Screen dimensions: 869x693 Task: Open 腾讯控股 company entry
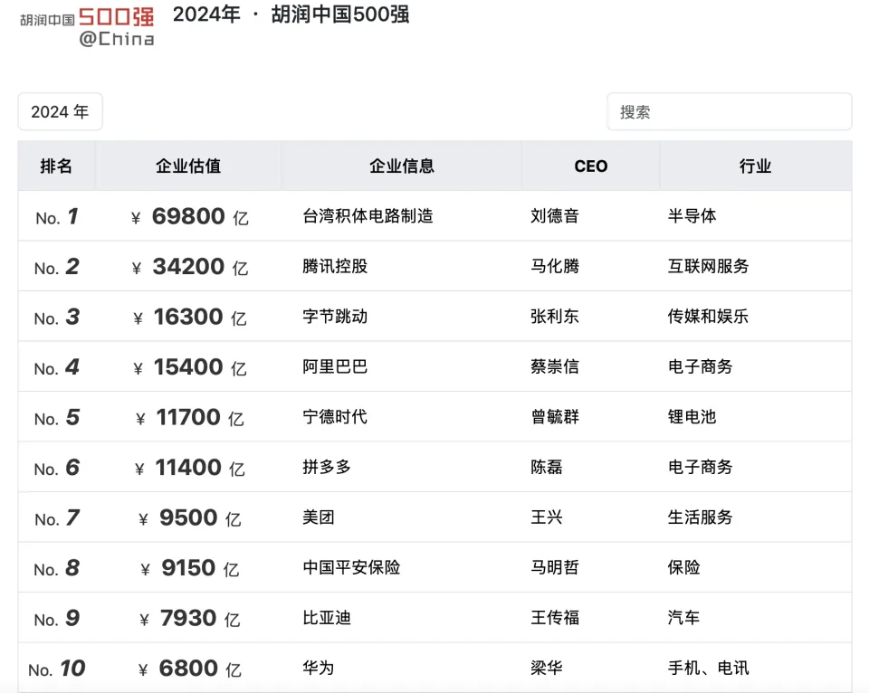coord(335,267)
